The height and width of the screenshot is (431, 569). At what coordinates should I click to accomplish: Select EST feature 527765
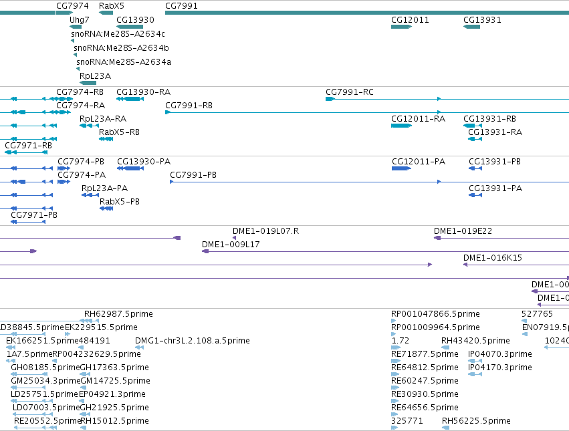click(537, 314)
